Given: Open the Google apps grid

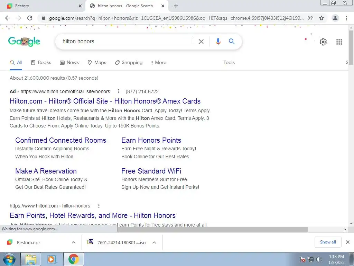Looking at the screenshot, I should 339,42.
